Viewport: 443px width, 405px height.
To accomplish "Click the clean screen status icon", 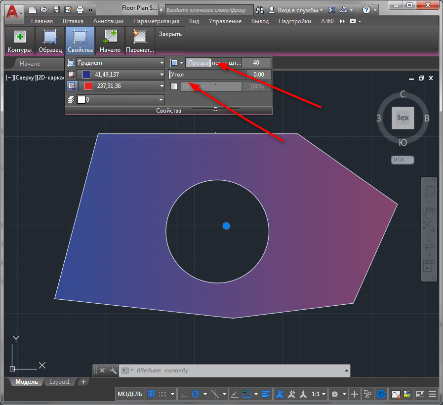I will click(x=420, y=394).
